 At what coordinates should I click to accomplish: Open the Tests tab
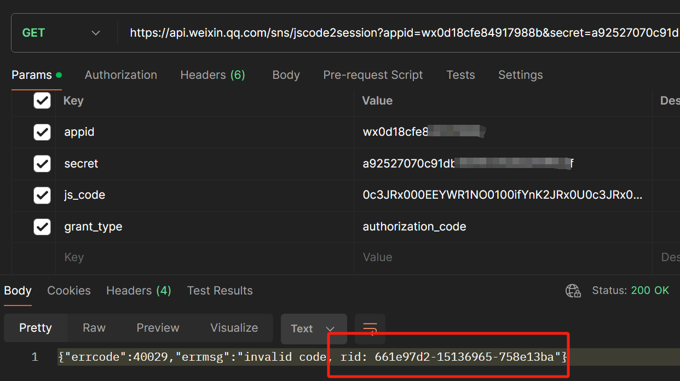click(460, 75)
